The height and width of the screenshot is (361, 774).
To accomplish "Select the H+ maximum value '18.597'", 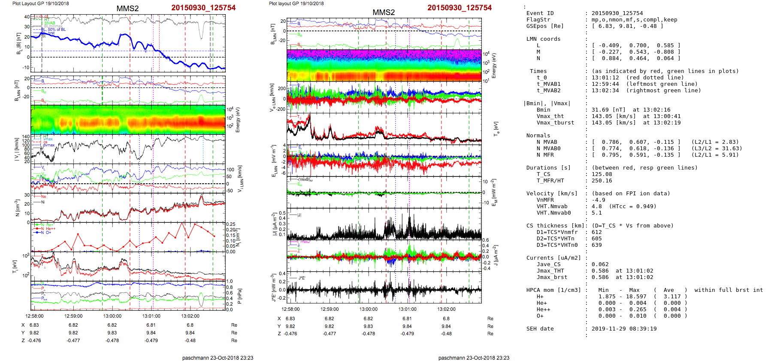I will point(636,297).
